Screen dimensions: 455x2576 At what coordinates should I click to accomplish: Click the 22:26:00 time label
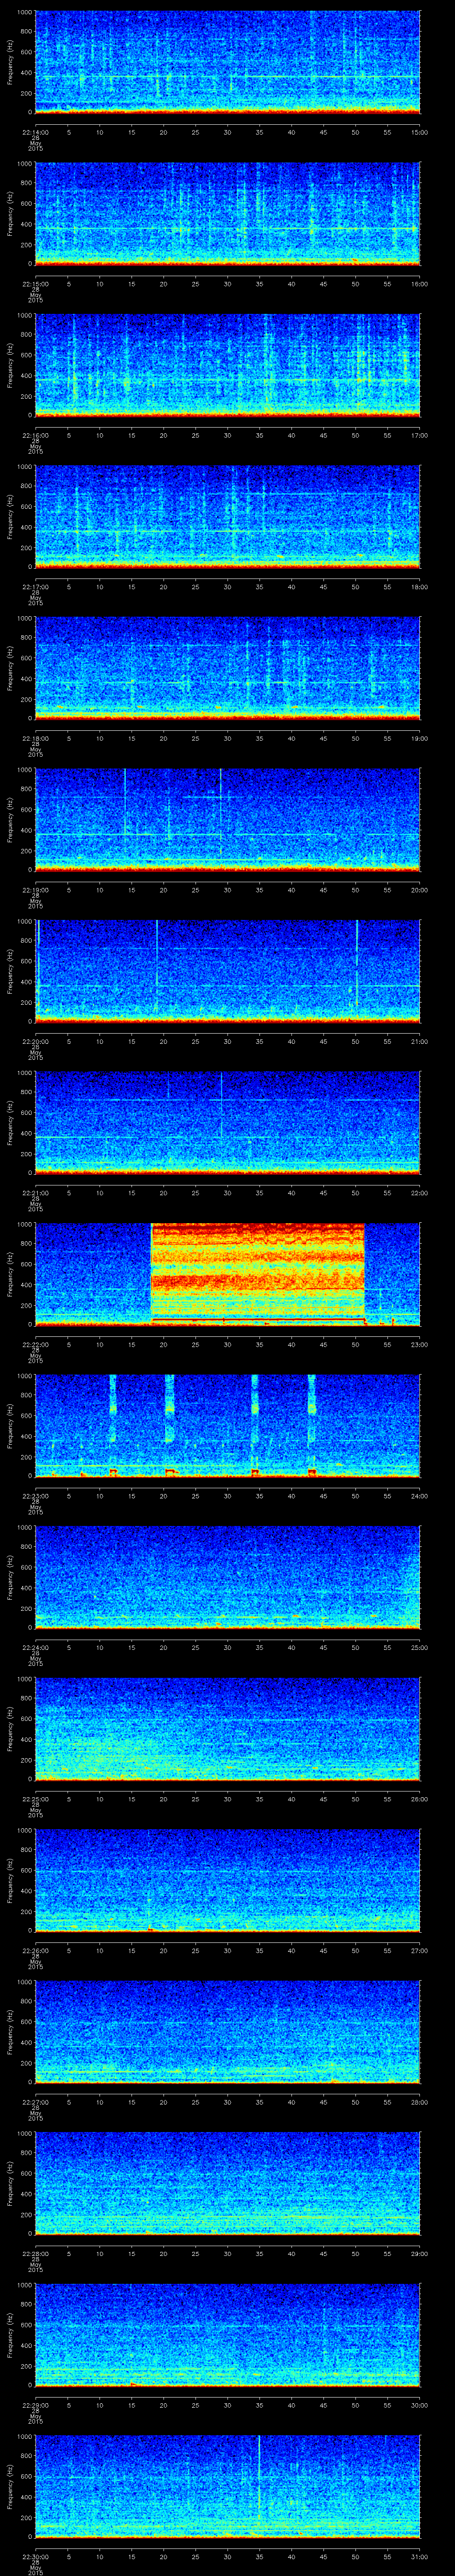click(x=35, y=1950)
